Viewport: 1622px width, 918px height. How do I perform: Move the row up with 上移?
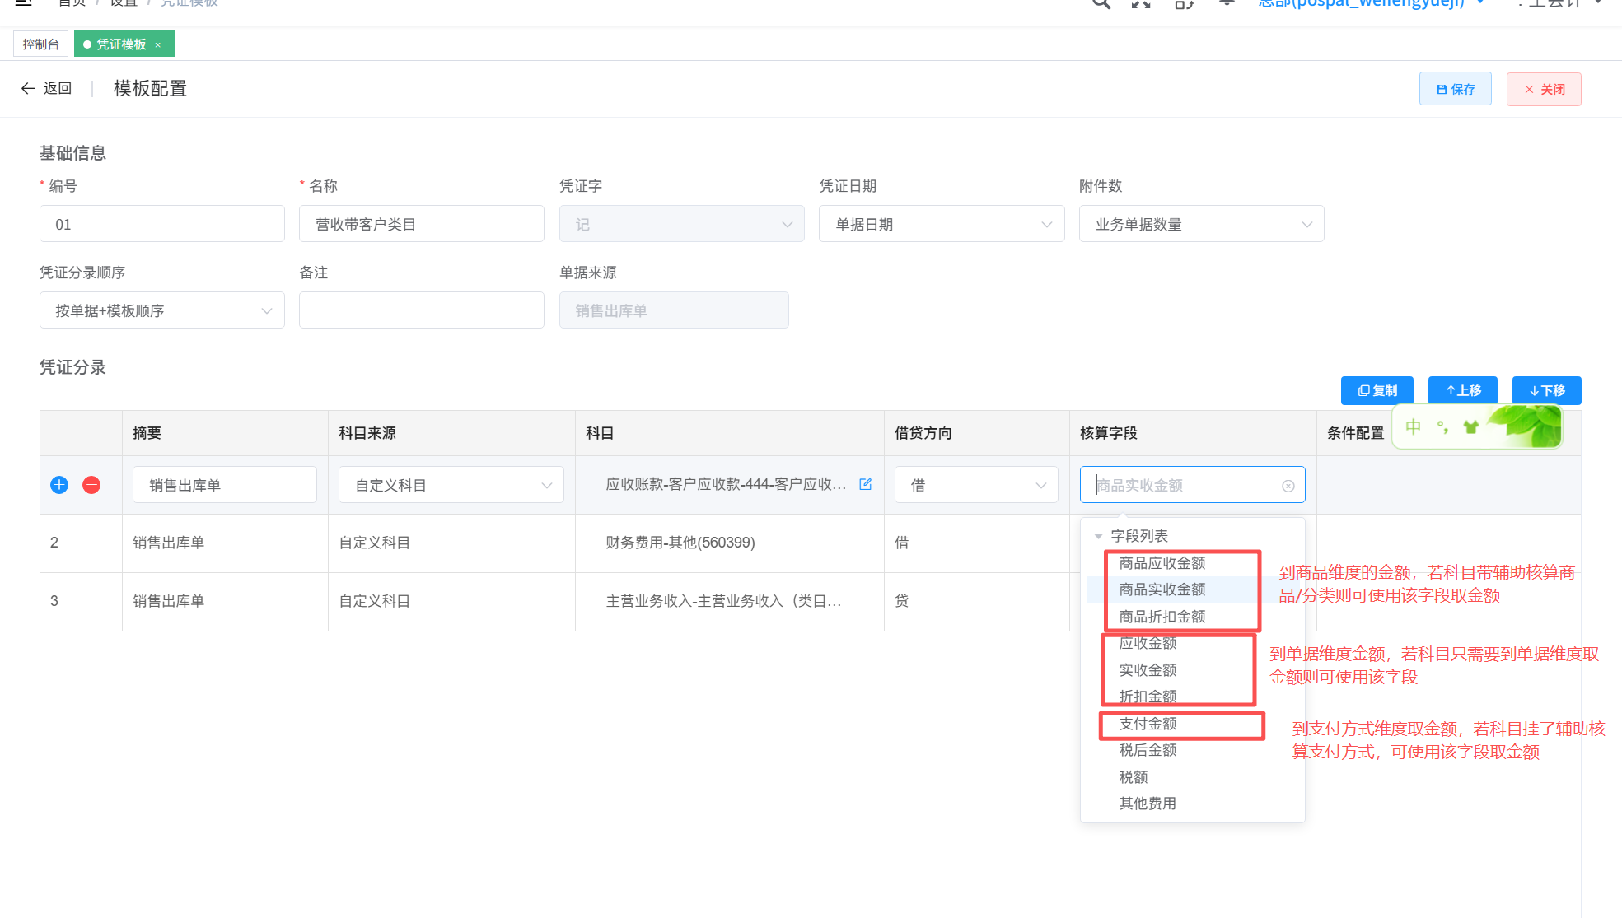pos(1463,390)
